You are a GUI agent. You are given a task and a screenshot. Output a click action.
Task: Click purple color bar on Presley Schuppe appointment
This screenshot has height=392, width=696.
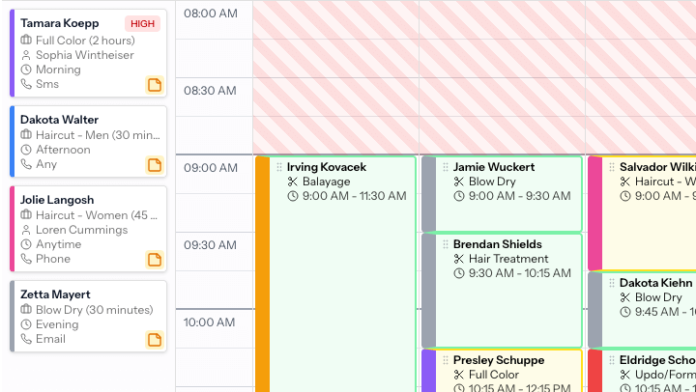pyautogui.click(x=428, y=371)
